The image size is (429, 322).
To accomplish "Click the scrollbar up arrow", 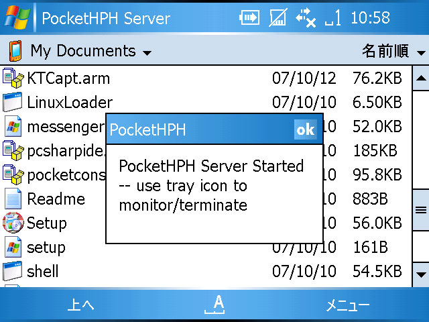I will (x=421, y=78).
